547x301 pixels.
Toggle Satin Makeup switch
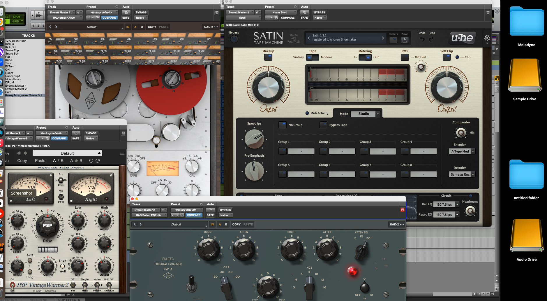click(x=268, y=57)
